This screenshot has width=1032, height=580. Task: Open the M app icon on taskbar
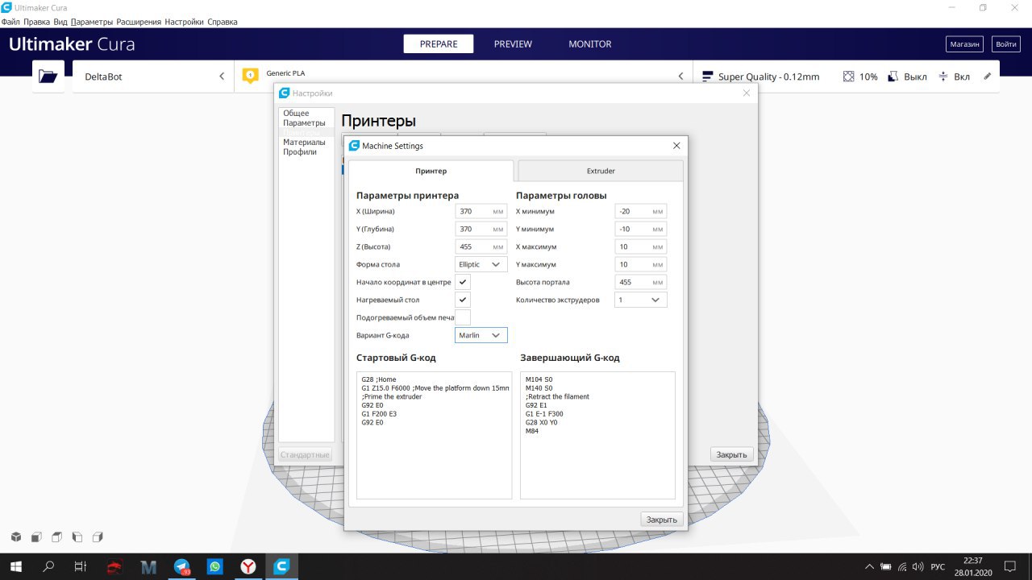[x=148, y=566]
